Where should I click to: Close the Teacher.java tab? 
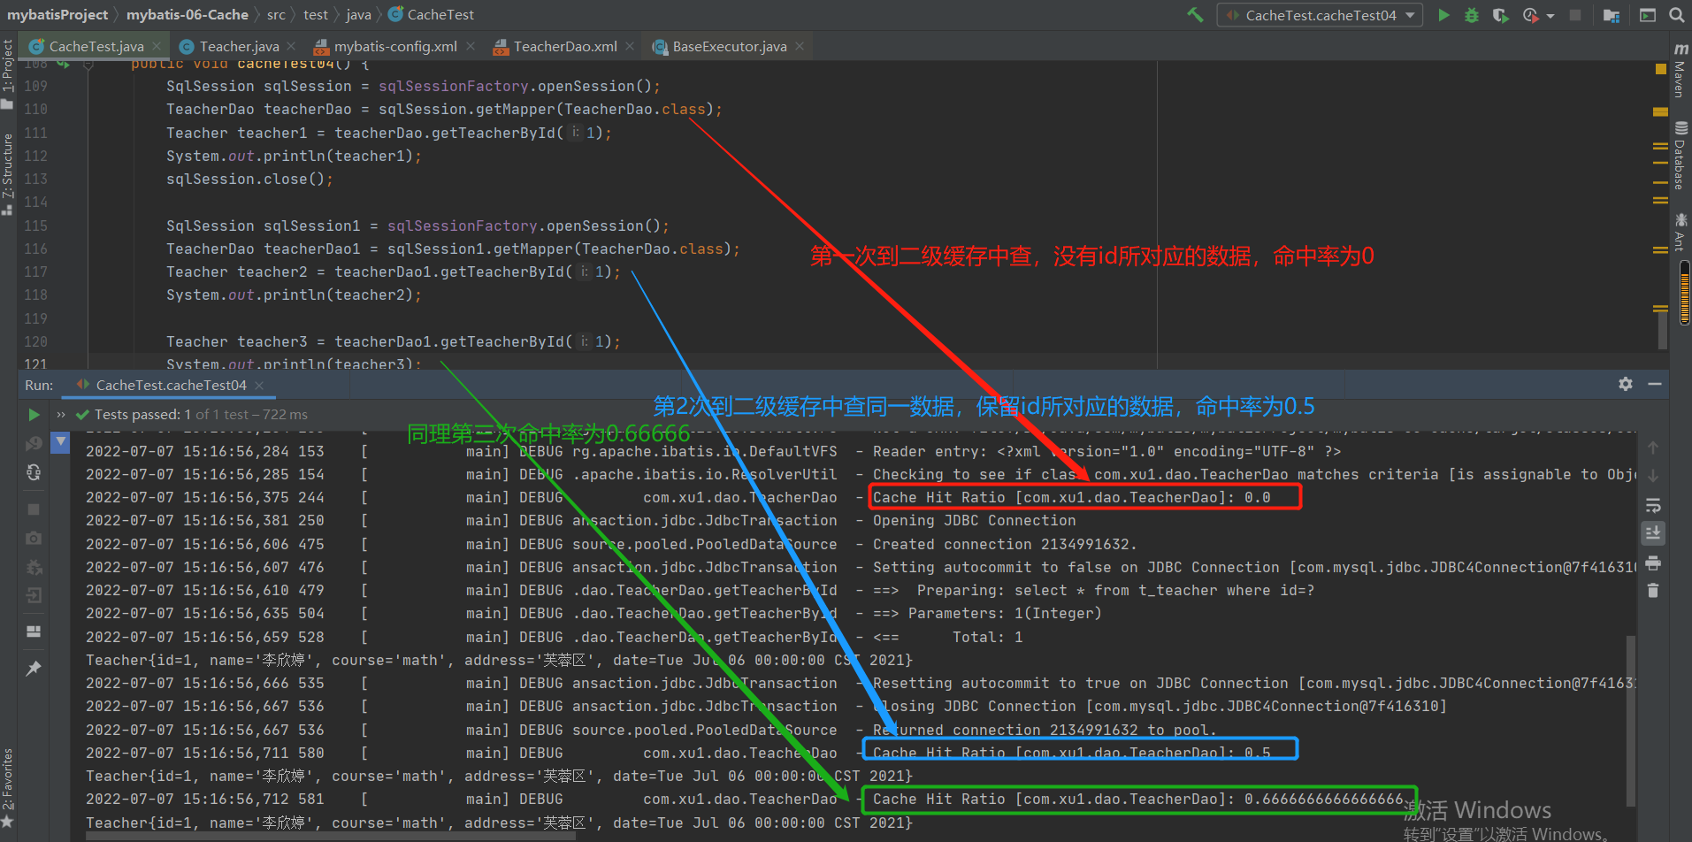click(292, 46)
